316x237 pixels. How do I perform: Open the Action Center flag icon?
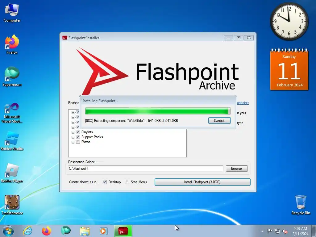coord(270,231)
